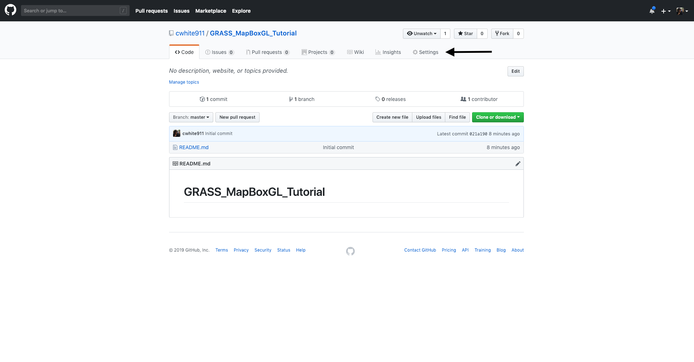Screen dimensions: 694x362
Task: Go to Explore
Action: (x=241, y=11)
